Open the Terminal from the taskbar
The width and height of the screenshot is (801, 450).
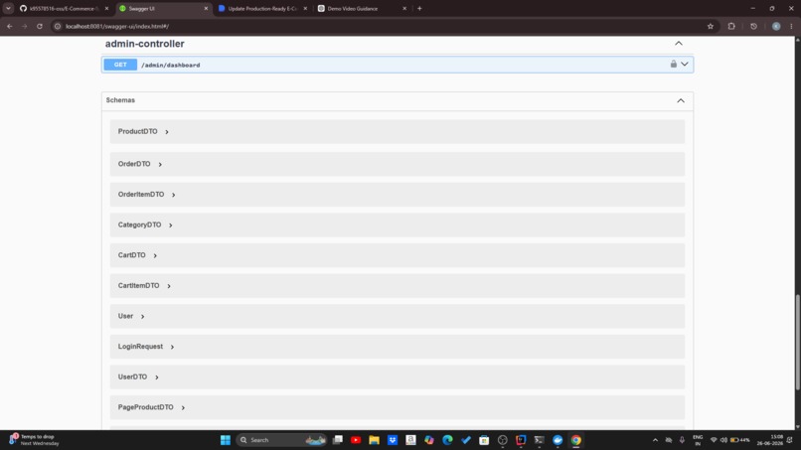[539, 440]
